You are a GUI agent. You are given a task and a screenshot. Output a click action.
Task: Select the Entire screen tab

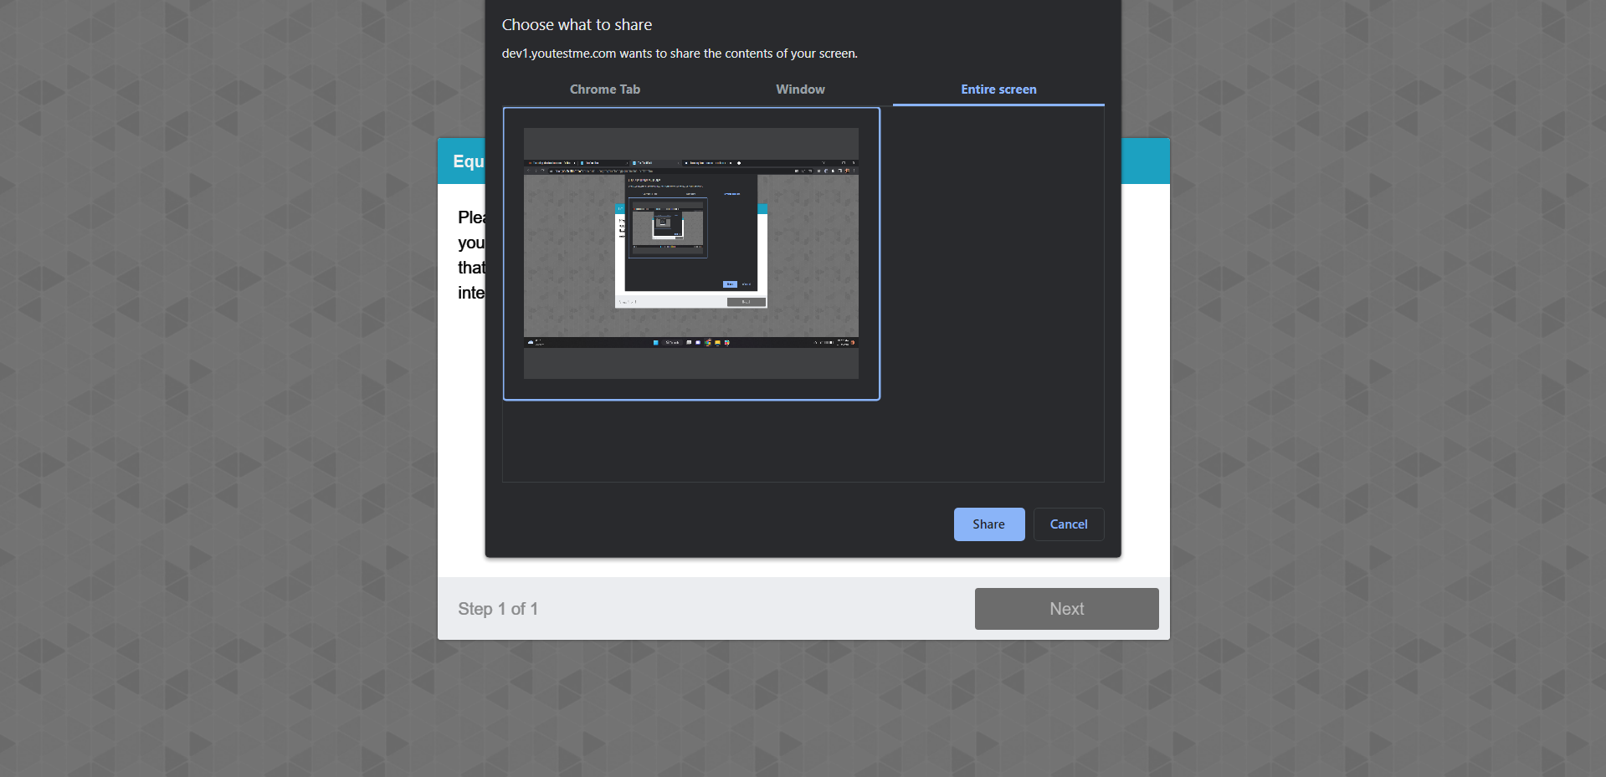[x=998, y=89]
